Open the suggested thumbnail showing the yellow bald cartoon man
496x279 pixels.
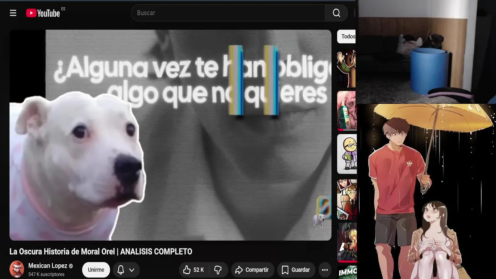[x=347, y=154]
